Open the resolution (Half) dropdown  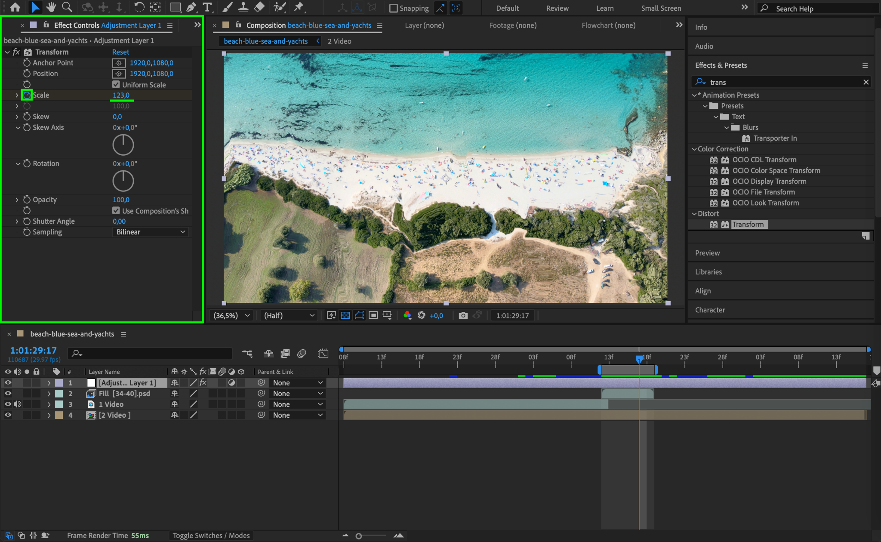click(x=289, y=315)
